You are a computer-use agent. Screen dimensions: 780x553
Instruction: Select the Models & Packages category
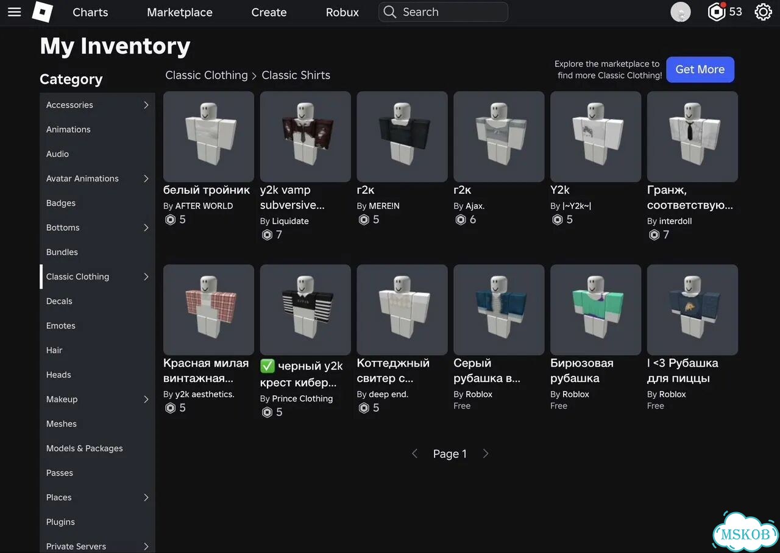[97, 448]
